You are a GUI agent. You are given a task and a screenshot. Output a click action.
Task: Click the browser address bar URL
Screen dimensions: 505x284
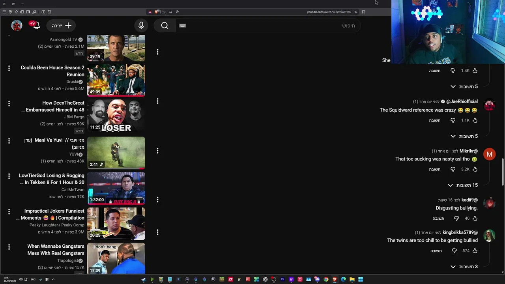click(x=329, y=12)
